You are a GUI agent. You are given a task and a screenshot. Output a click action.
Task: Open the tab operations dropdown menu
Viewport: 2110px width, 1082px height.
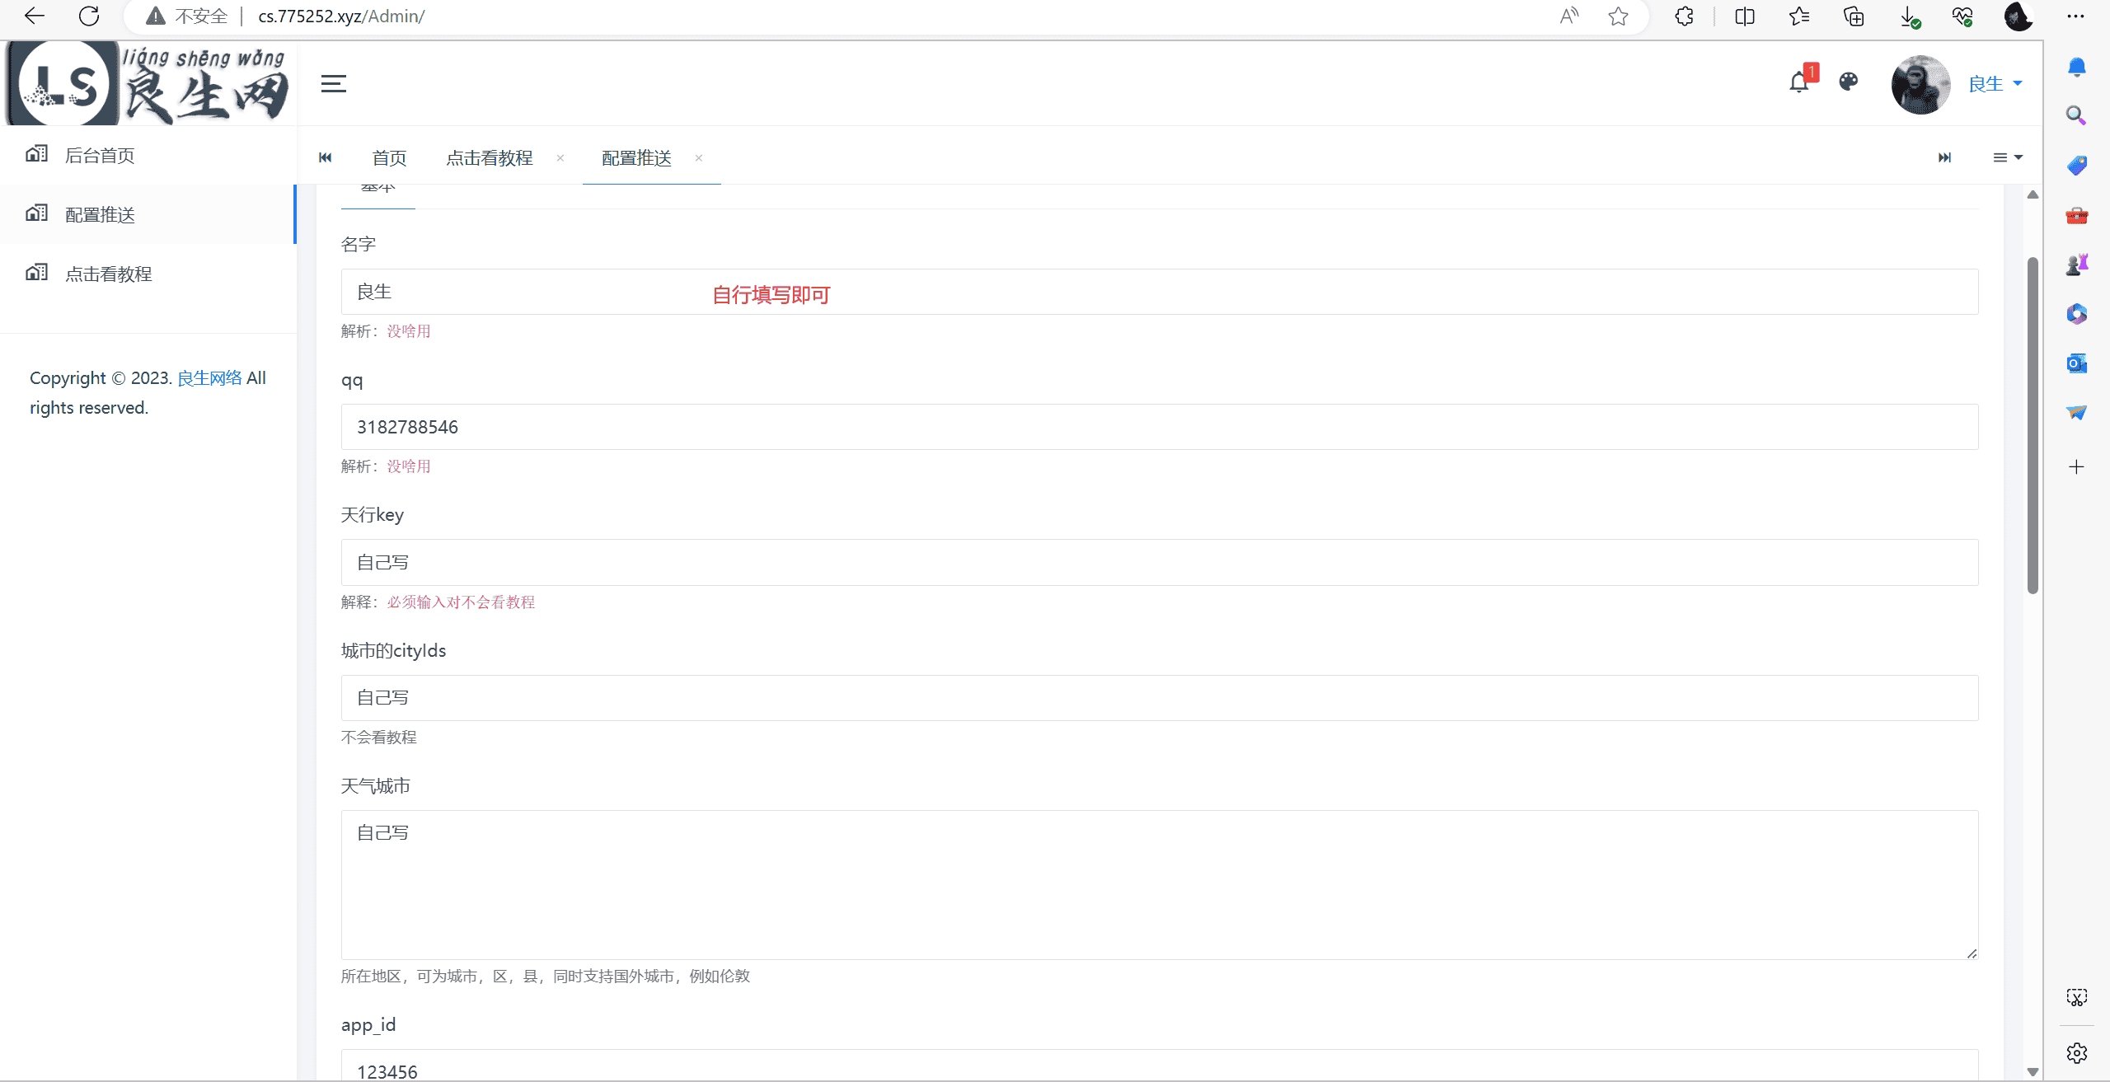[x=2007, y=157]
